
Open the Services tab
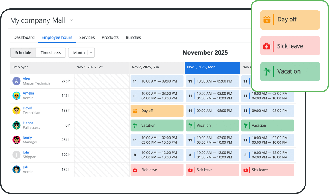[87, 37]
